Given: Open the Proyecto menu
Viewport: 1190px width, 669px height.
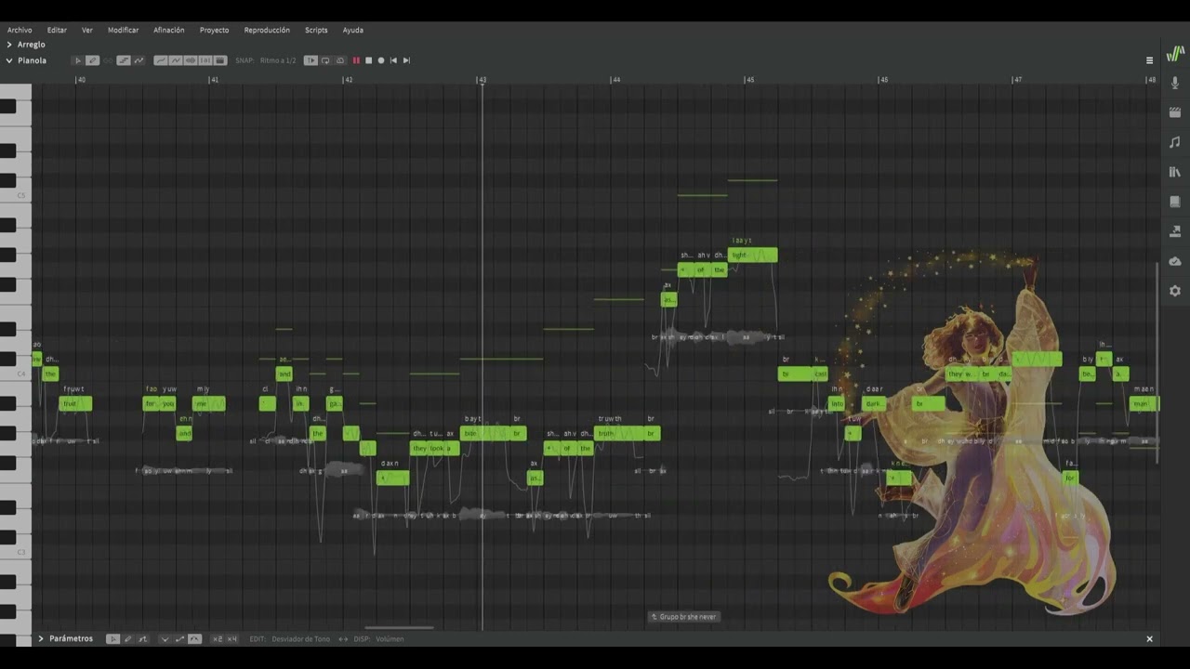Looking at the screenshot, I should (x=214, y=30).
